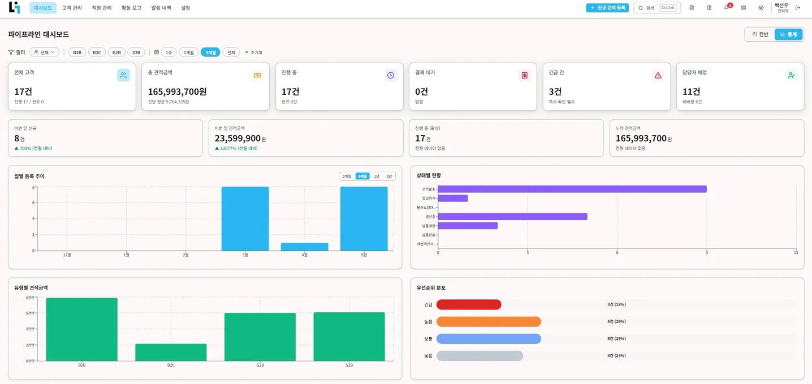Viewport: 812px width, 384px height.
Task: Select 1년 range for monthly trend chart
Action: 377,176
